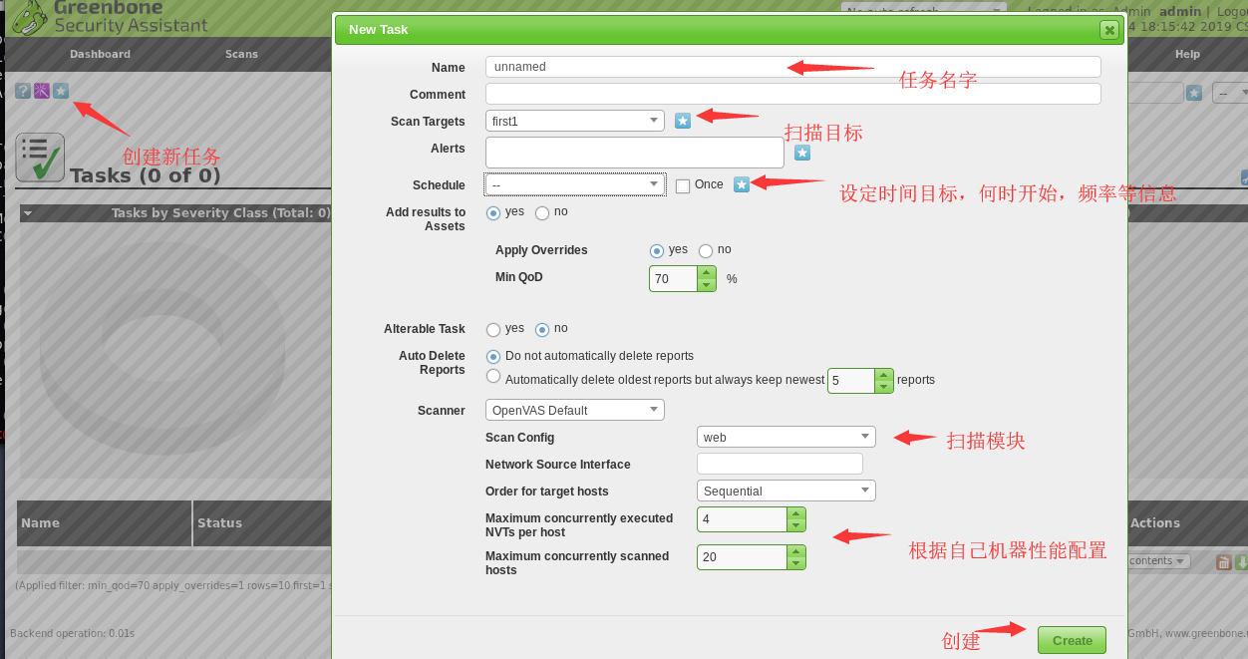This screenshot has height=659, width=1248.
Task: Enable the Once checkbox for Schedule
Action: point(683,186)
